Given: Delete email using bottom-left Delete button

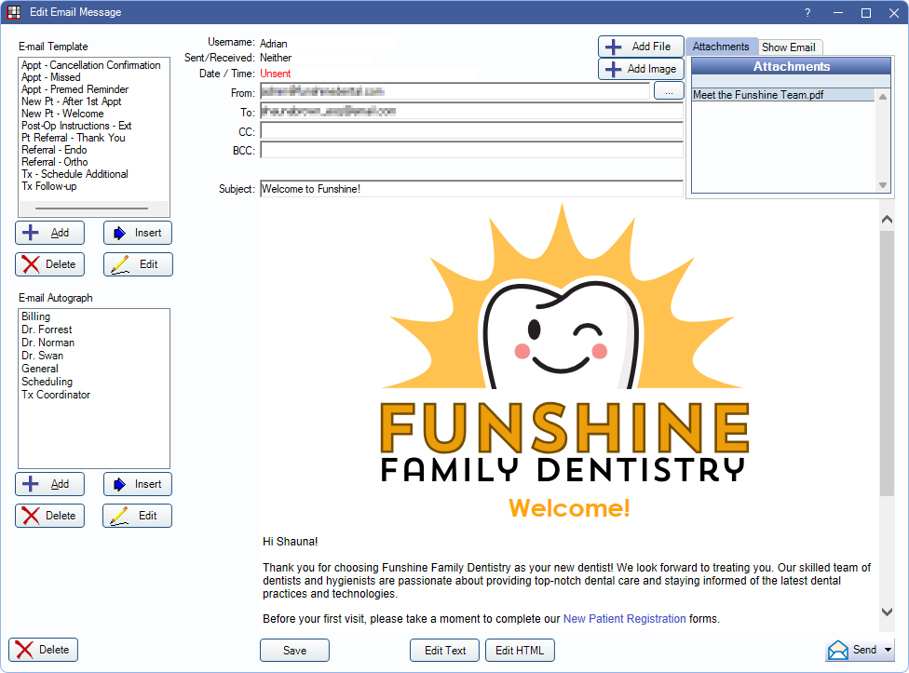Looking at the screenshot, I should click(x=43, y=650).
